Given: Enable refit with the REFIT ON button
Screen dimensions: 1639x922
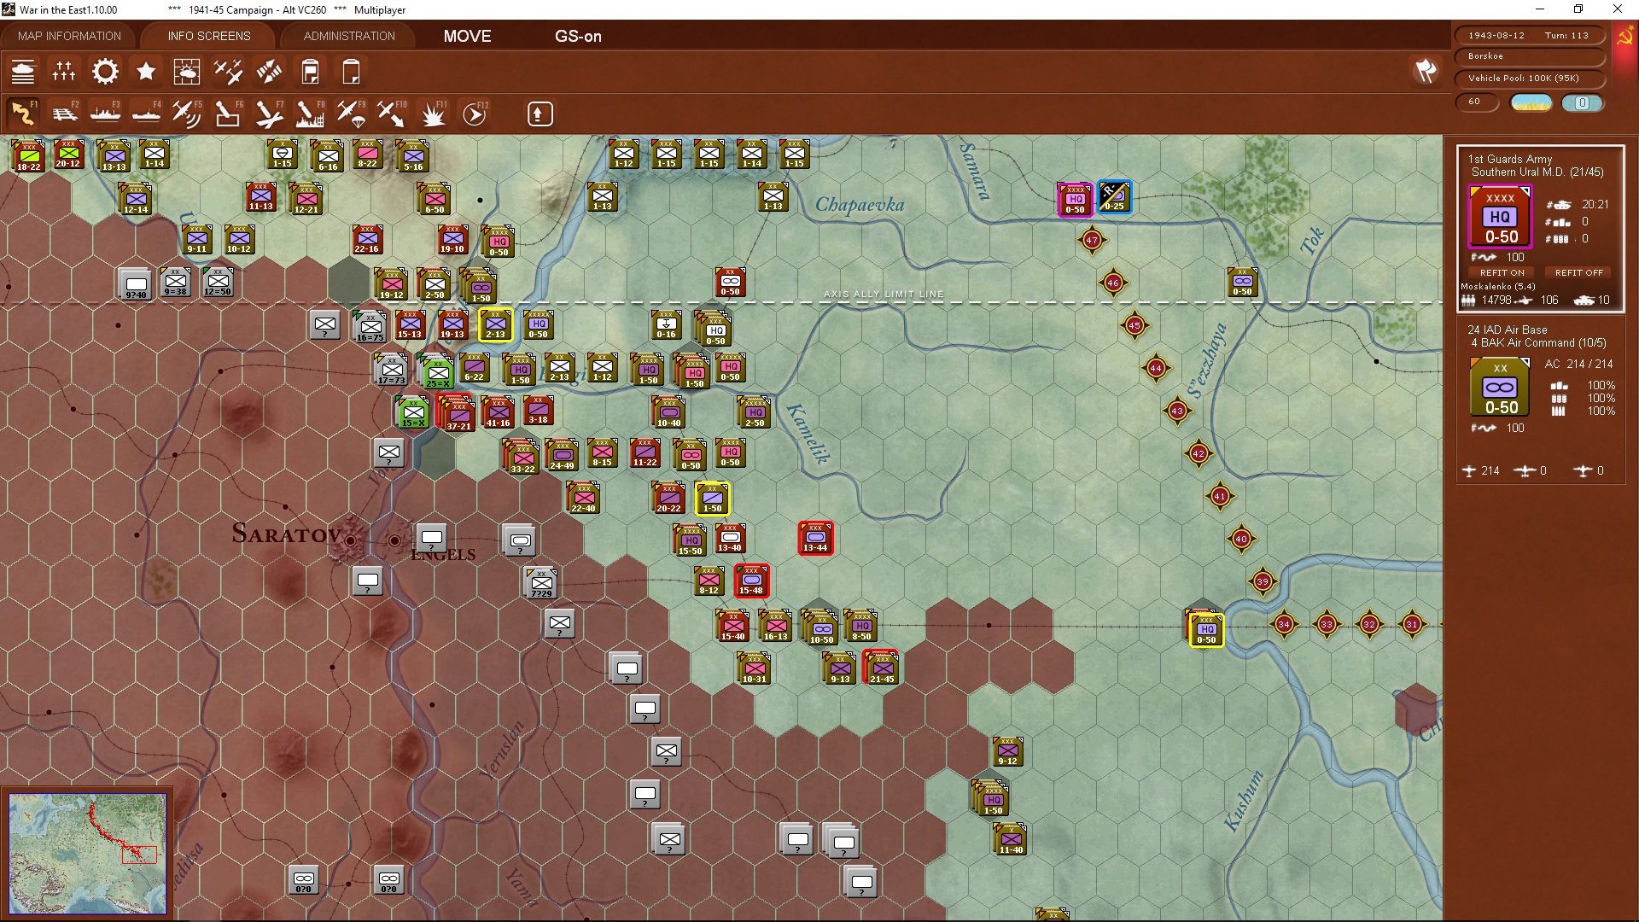Looking at the screenshot, I should (x=1502, y=272).
